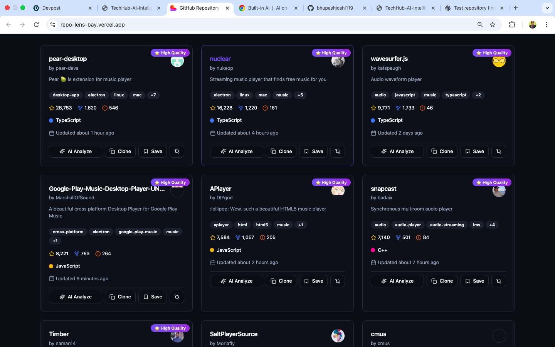Open Moriafly avatar on SaltPlayerSource card
The height and width of the screenshot is (347, 555).
[x=338, y=336]
